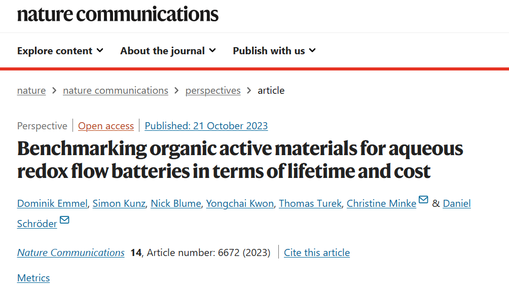The height and width of the screenshot is (291, 509).
Task: Open the About the journal dropdown
Action: 168,51
